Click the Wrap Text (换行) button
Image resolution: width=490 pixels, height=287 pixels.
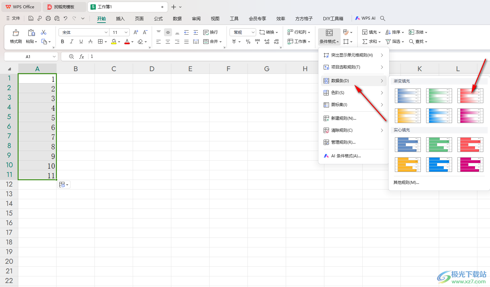tap(211, 32)
